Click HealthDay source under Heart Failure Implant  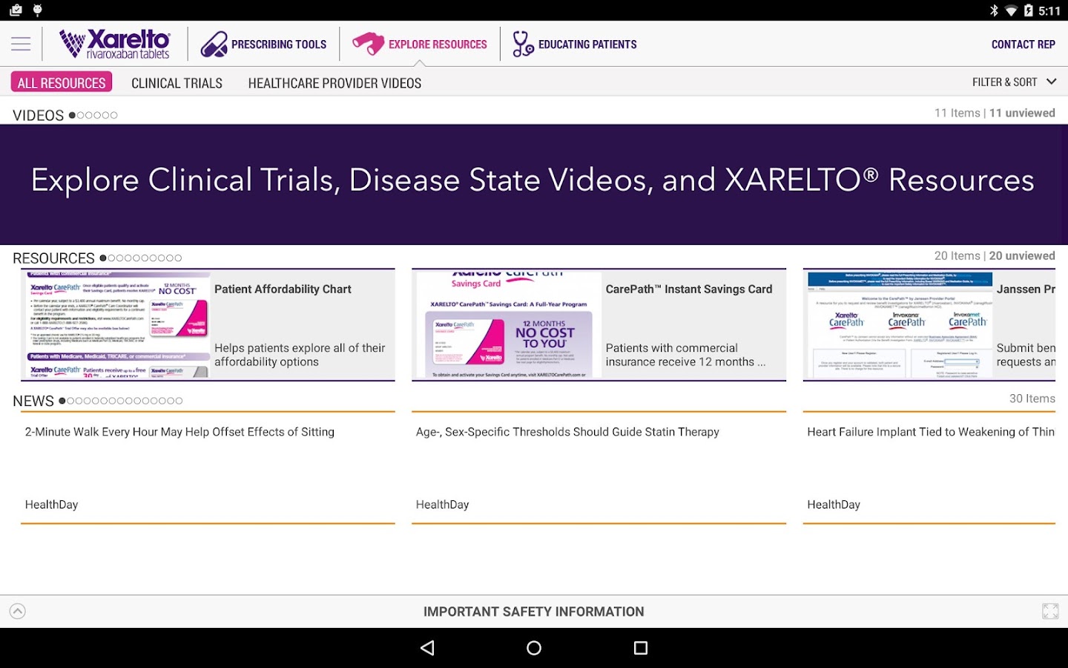[834, 505]
